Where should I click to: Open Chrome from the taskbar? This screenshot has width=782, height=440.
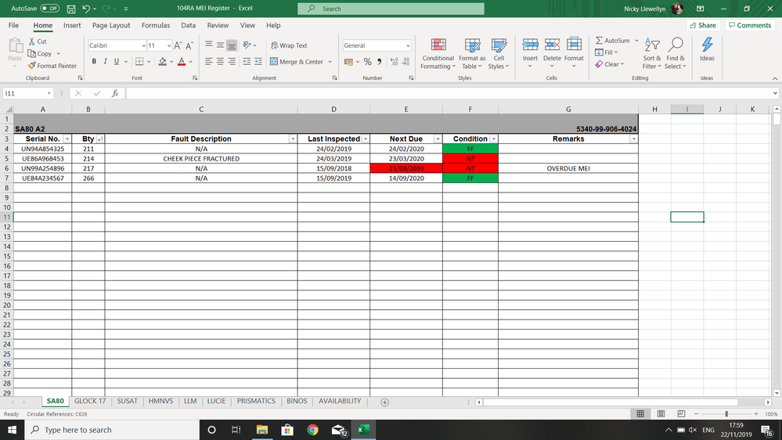pos(312,430)
